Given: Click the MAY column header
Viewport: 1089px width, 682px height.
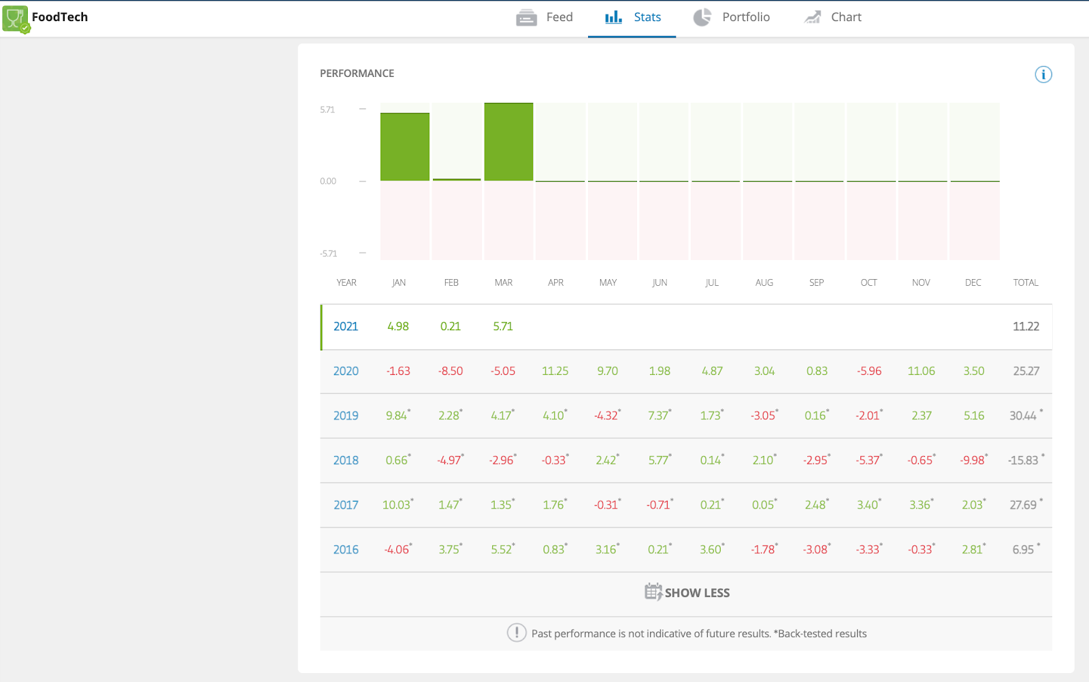Looking at the screenshot, I should [x=608, y=282].
